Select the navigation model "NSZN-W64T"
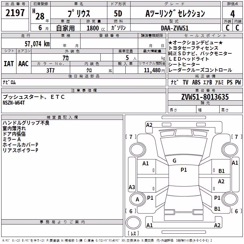The image size is (244, 244). [x=14, y=103]
